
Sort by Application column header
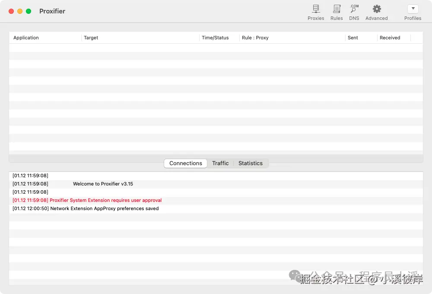point(45,38)
